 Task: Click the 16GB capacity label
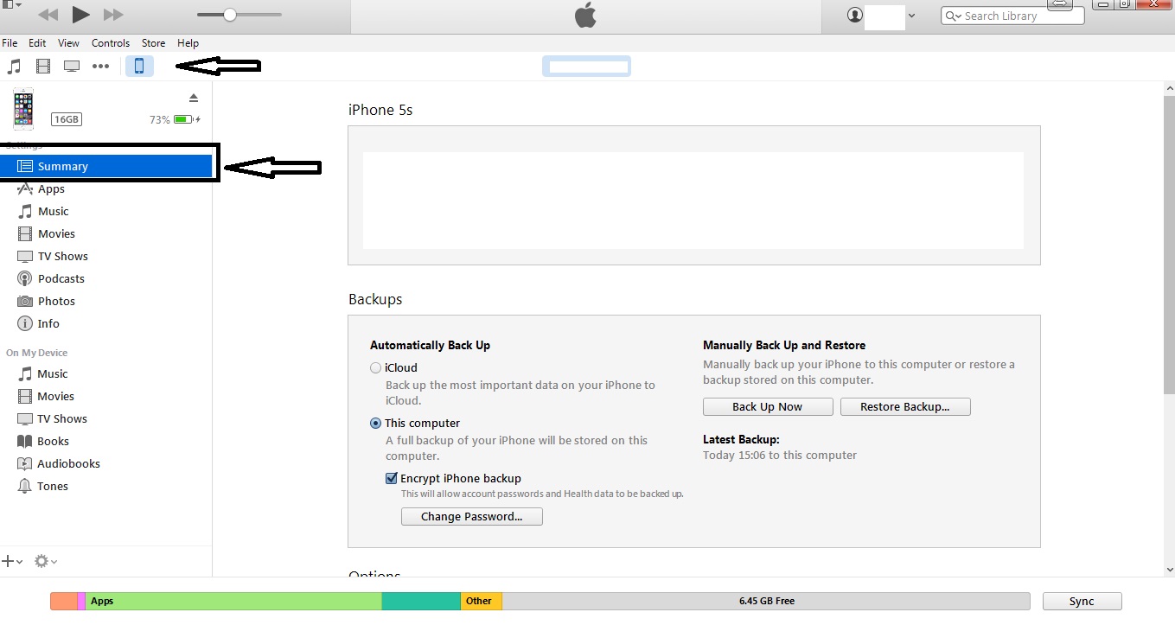tap(66, 120)
